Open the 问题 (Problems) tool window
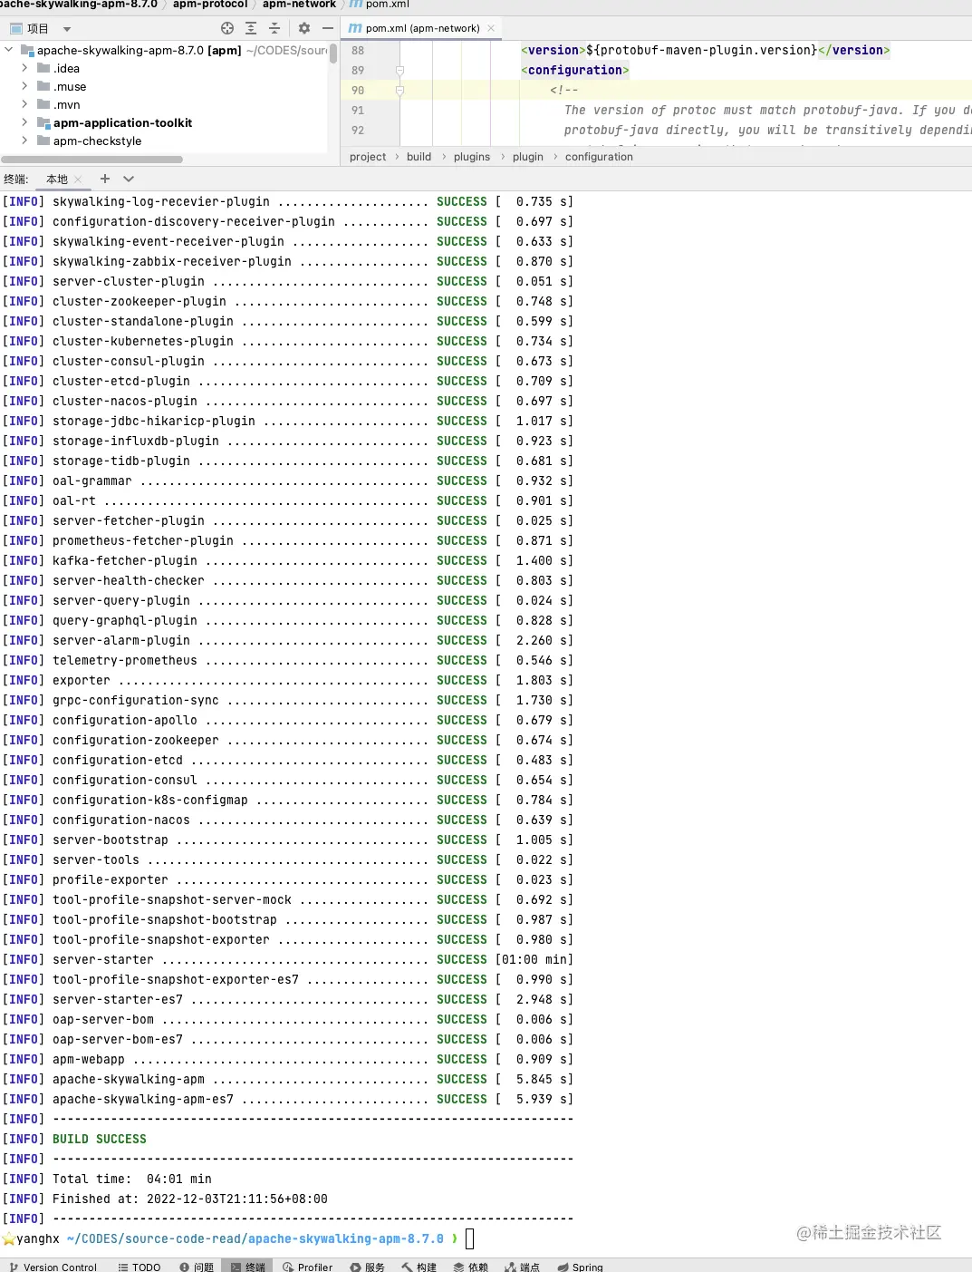This screenshot has width=972, height=1272. pyautogui.click(x=197, y=1267)
